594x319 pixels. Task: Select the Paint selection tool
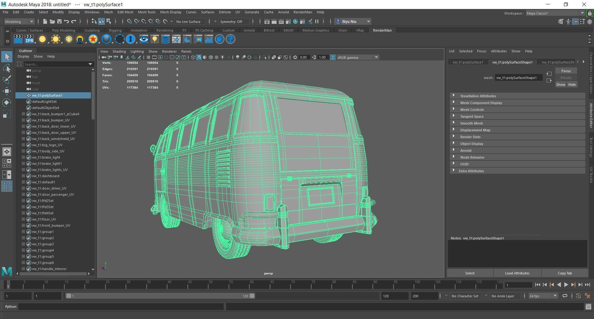7,80
